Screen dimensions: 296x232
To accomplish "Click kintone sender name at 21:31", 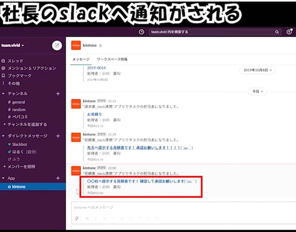I will pos(89,101).
